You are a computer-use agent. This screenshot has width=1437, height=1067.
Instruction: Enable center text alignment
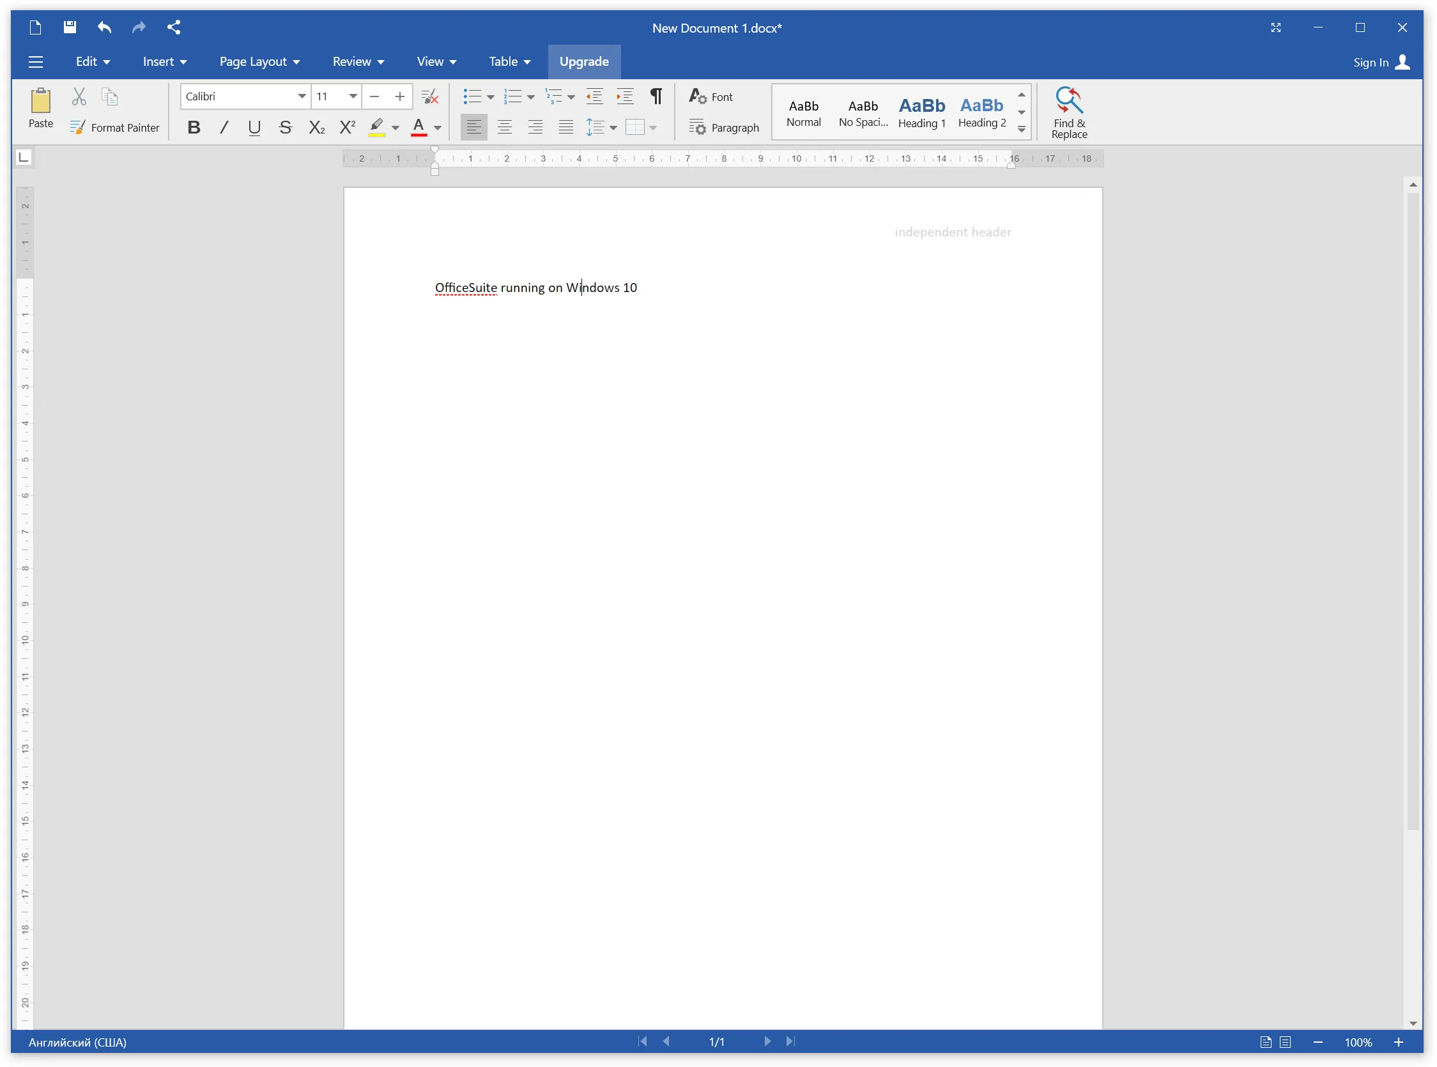point(504,127)
